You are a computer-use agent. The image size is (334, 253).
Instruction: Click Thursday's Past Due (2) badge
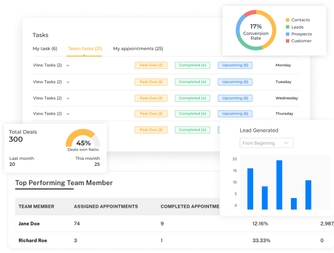151,114
